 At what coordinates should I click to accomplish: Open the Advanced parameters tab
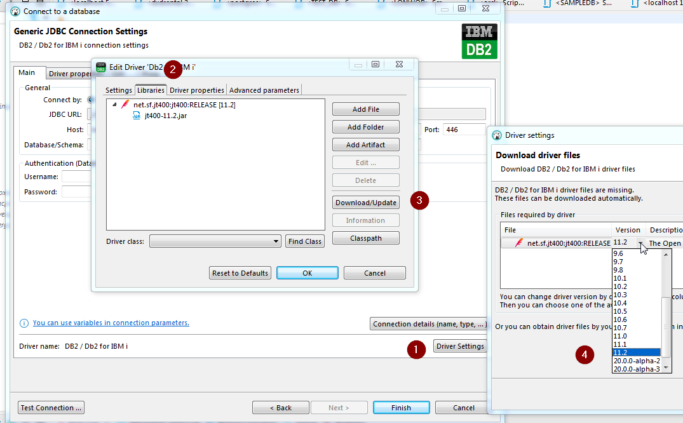(x=264, y=90)
